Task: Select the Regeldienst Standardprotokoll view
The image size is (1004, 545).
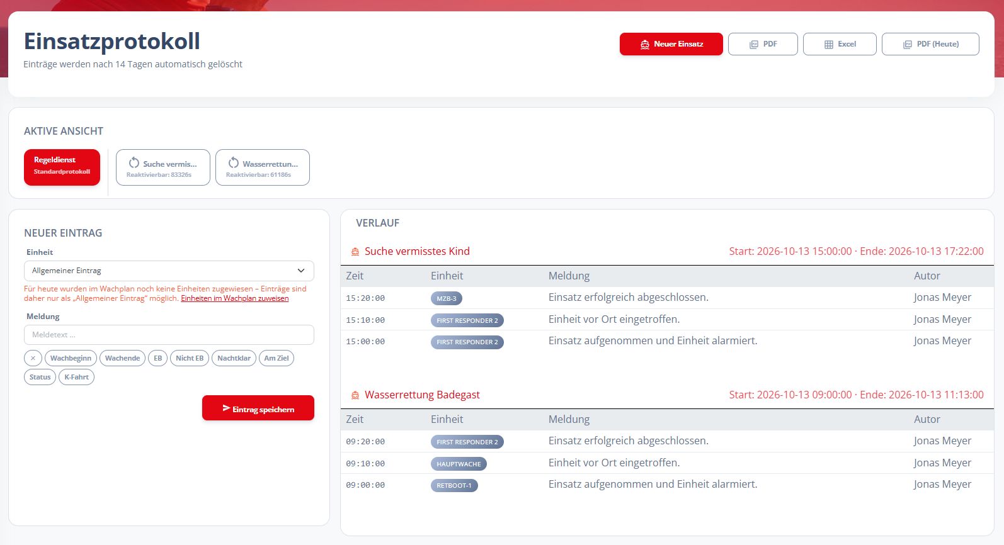Action: click(62, 167)
